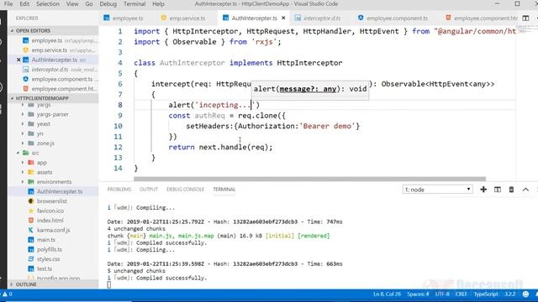Select employee.component.ts in Open Editors
The width and height of the screenshot is (538, 302).
[x=54, y=79]
